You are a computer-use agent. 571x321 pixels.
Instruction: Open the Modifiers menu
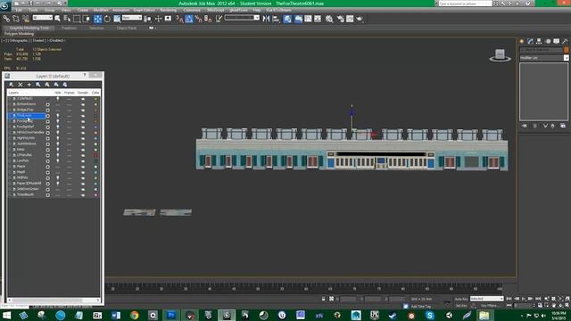101,10
